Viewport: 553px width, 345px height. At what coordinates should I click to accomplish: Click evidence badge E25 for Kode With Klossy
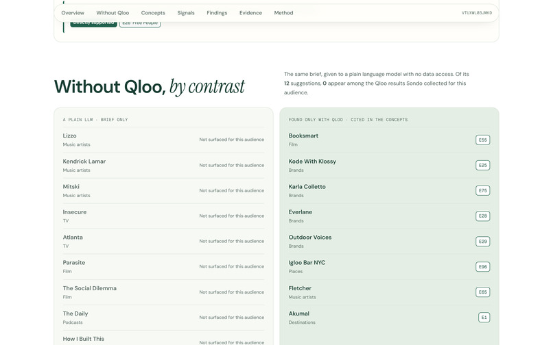(483, 165)
